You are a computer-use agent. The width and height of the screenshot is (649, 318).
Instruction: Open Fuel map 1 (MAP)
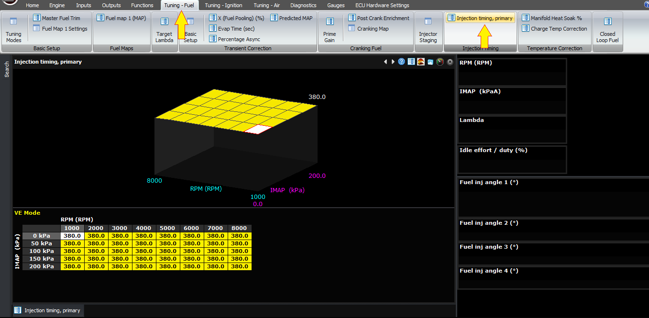[121, 18]
